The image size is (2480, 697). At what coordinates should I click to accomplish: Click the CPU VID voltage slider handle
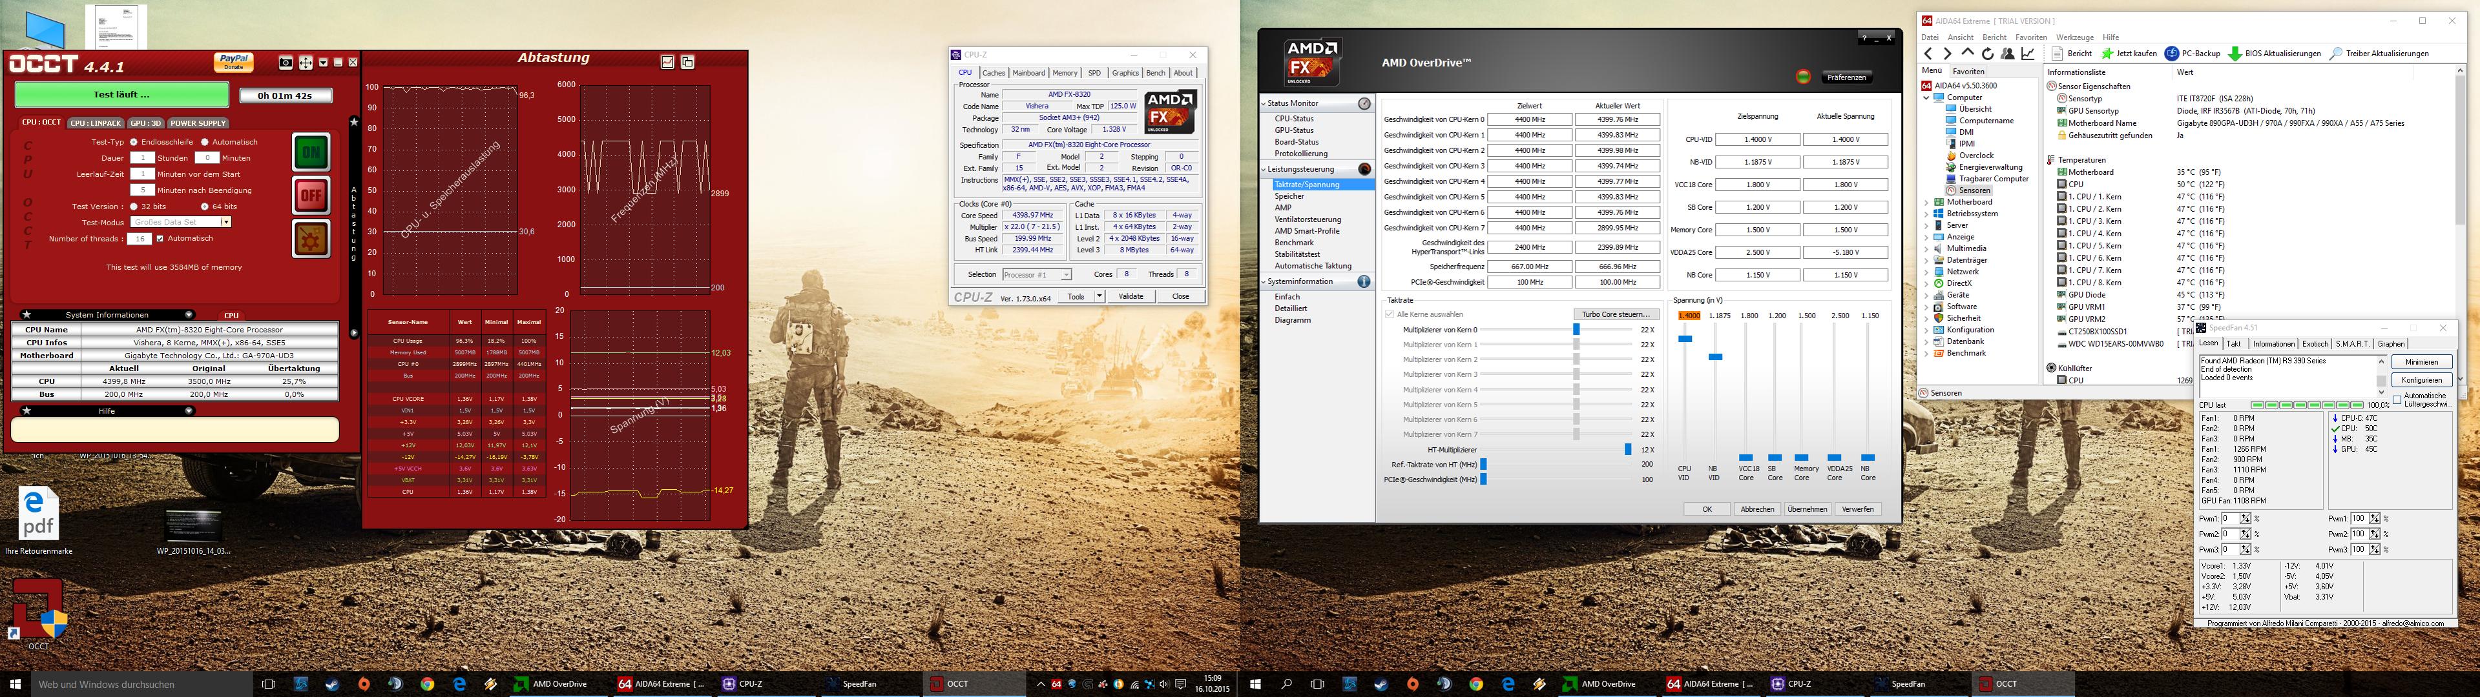[1684, 338]
